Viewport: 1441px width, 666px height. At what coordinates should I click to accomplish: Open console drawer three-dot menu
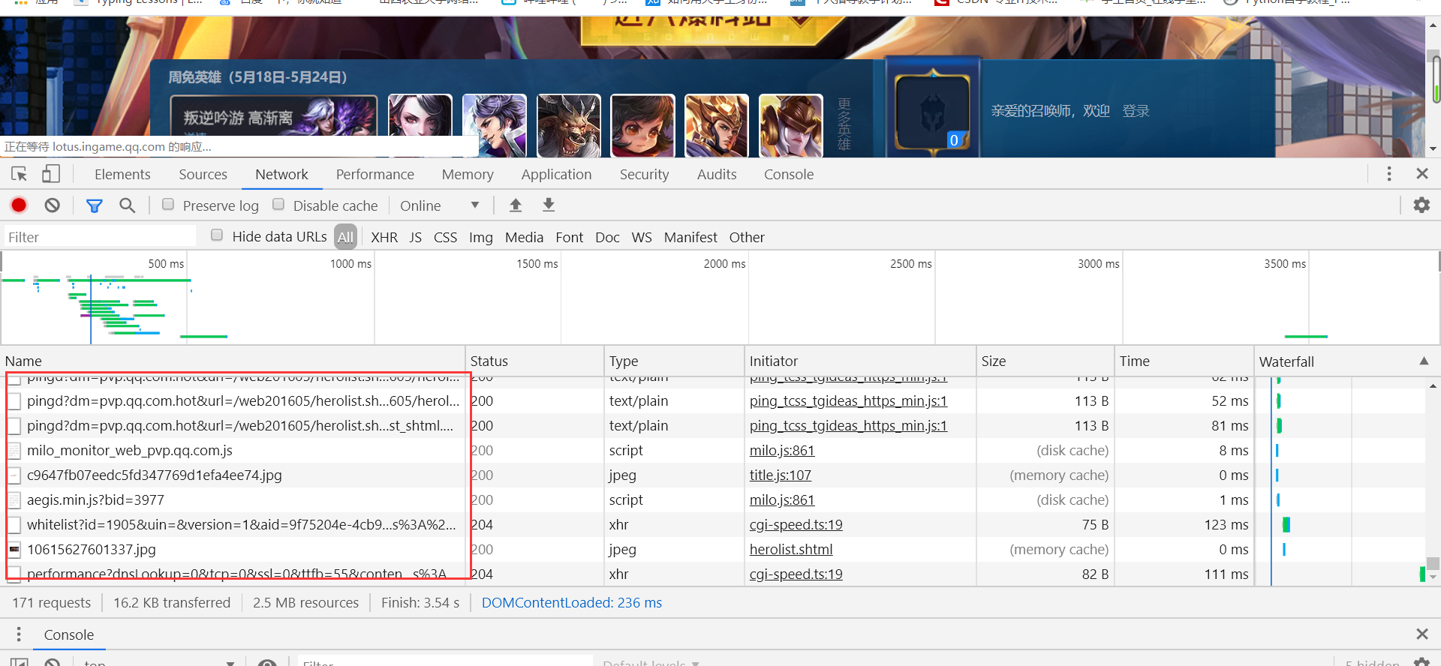[19, 634]
